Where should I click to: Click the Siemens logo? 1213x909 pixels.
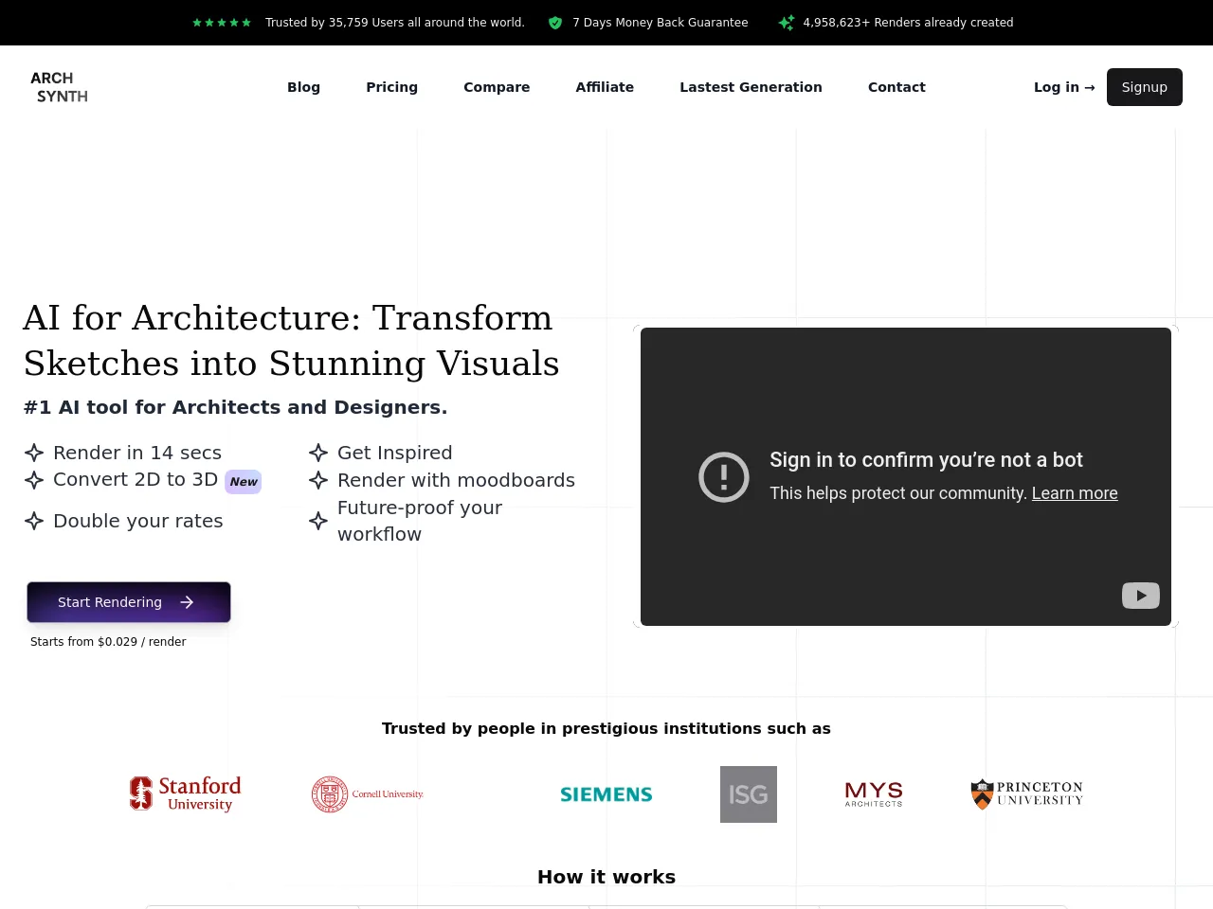[x=606, y=794]
